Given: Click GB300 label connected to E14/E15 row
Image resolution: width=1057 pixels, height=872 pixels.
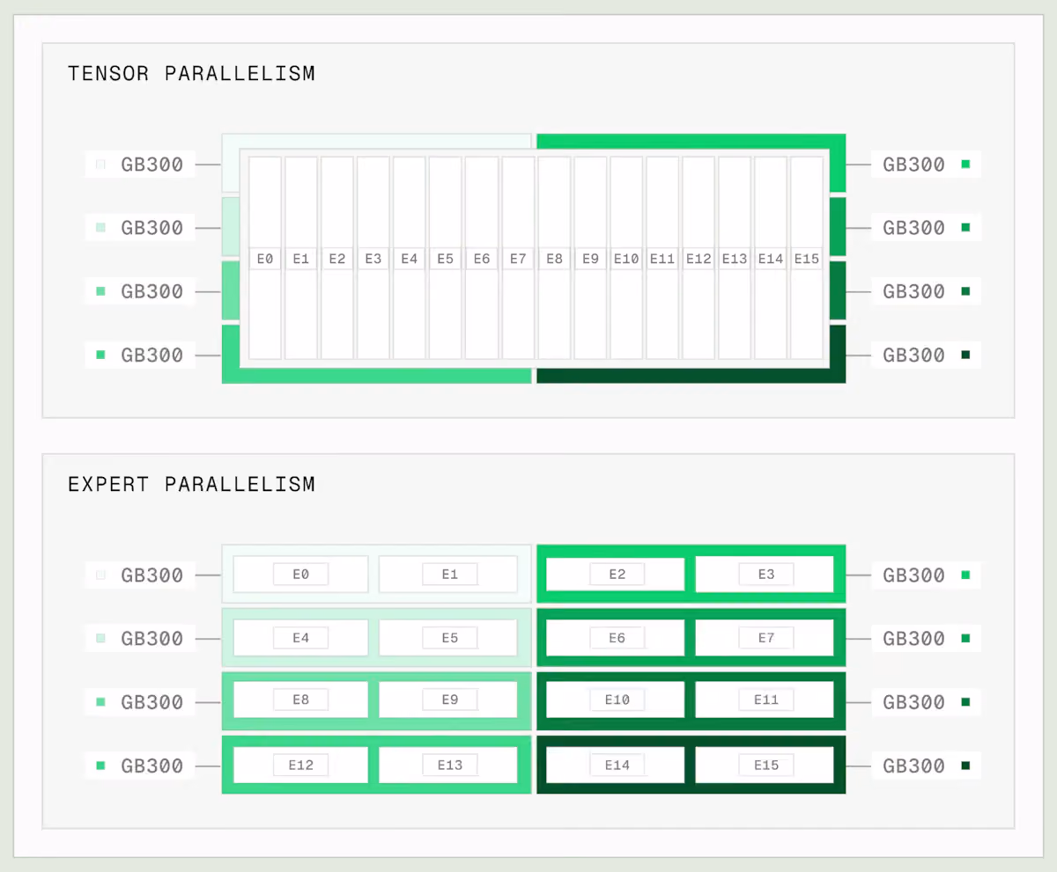Looking at the screenshot, I should point(914,766).
